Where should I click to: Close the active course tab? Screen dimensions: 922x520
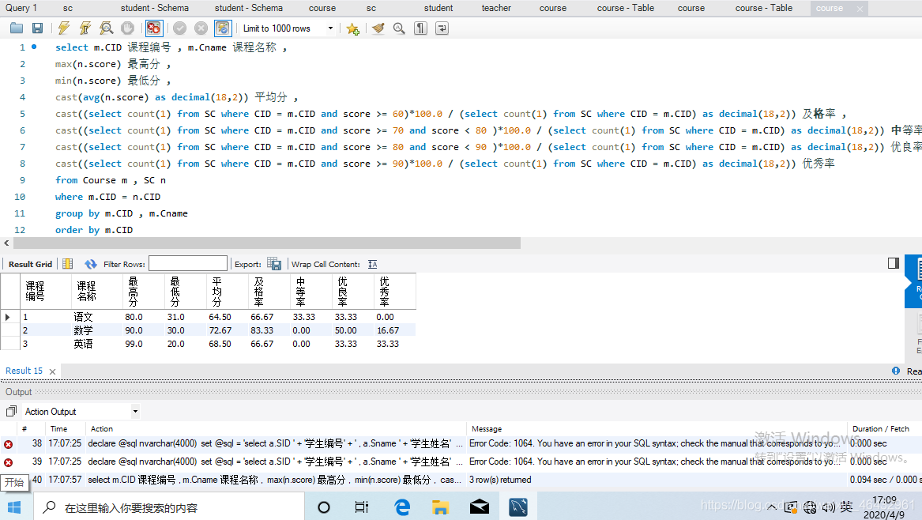coord(860,9)
